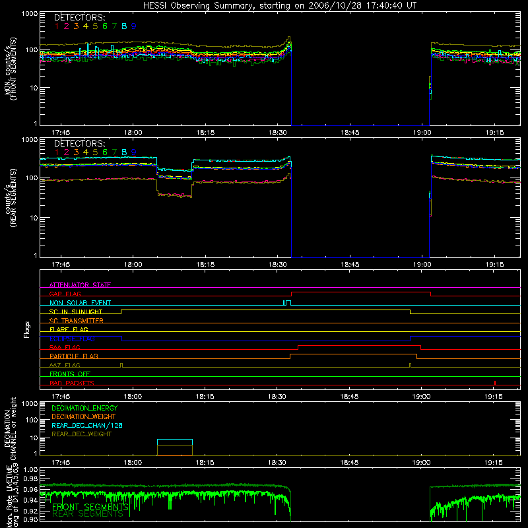This screenshot has width=528, height=528.
Task: Click REAR SEGMENTS legend in livetime plot
Action: coord(88,514)
